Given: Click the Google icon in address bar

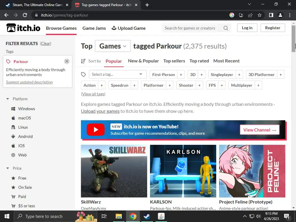Looking at the screenshot, I should point(232,15).
